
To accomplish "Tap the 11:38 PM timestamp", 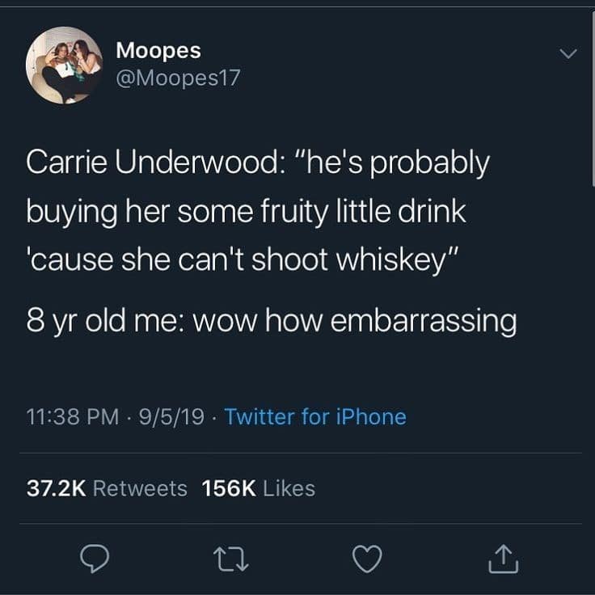I will [x=73, y=416].
